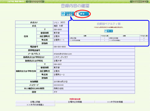Close the penalty popup with 閉じる
Image resolution: width=150 pixels, height=111 pixels.
point(109,31)
